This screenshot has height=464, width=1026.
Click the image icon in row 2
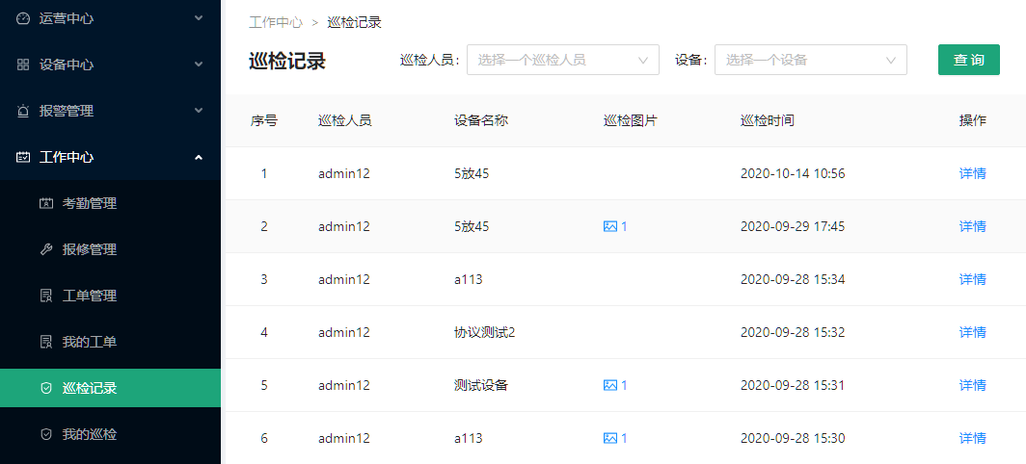coord(609,226)
